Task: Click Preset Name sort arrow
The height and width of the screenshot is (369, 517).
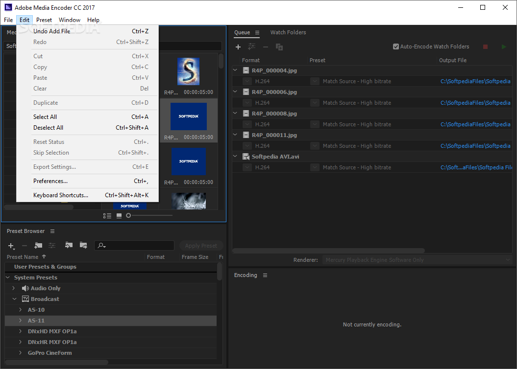Action: click(x=44, y=257)
